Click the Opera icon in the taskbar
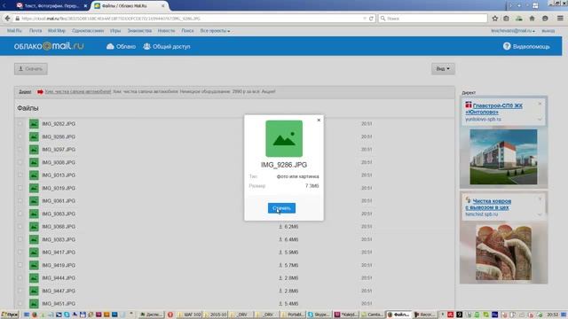This screenshot has width=568, height=319. click(170, 315)
